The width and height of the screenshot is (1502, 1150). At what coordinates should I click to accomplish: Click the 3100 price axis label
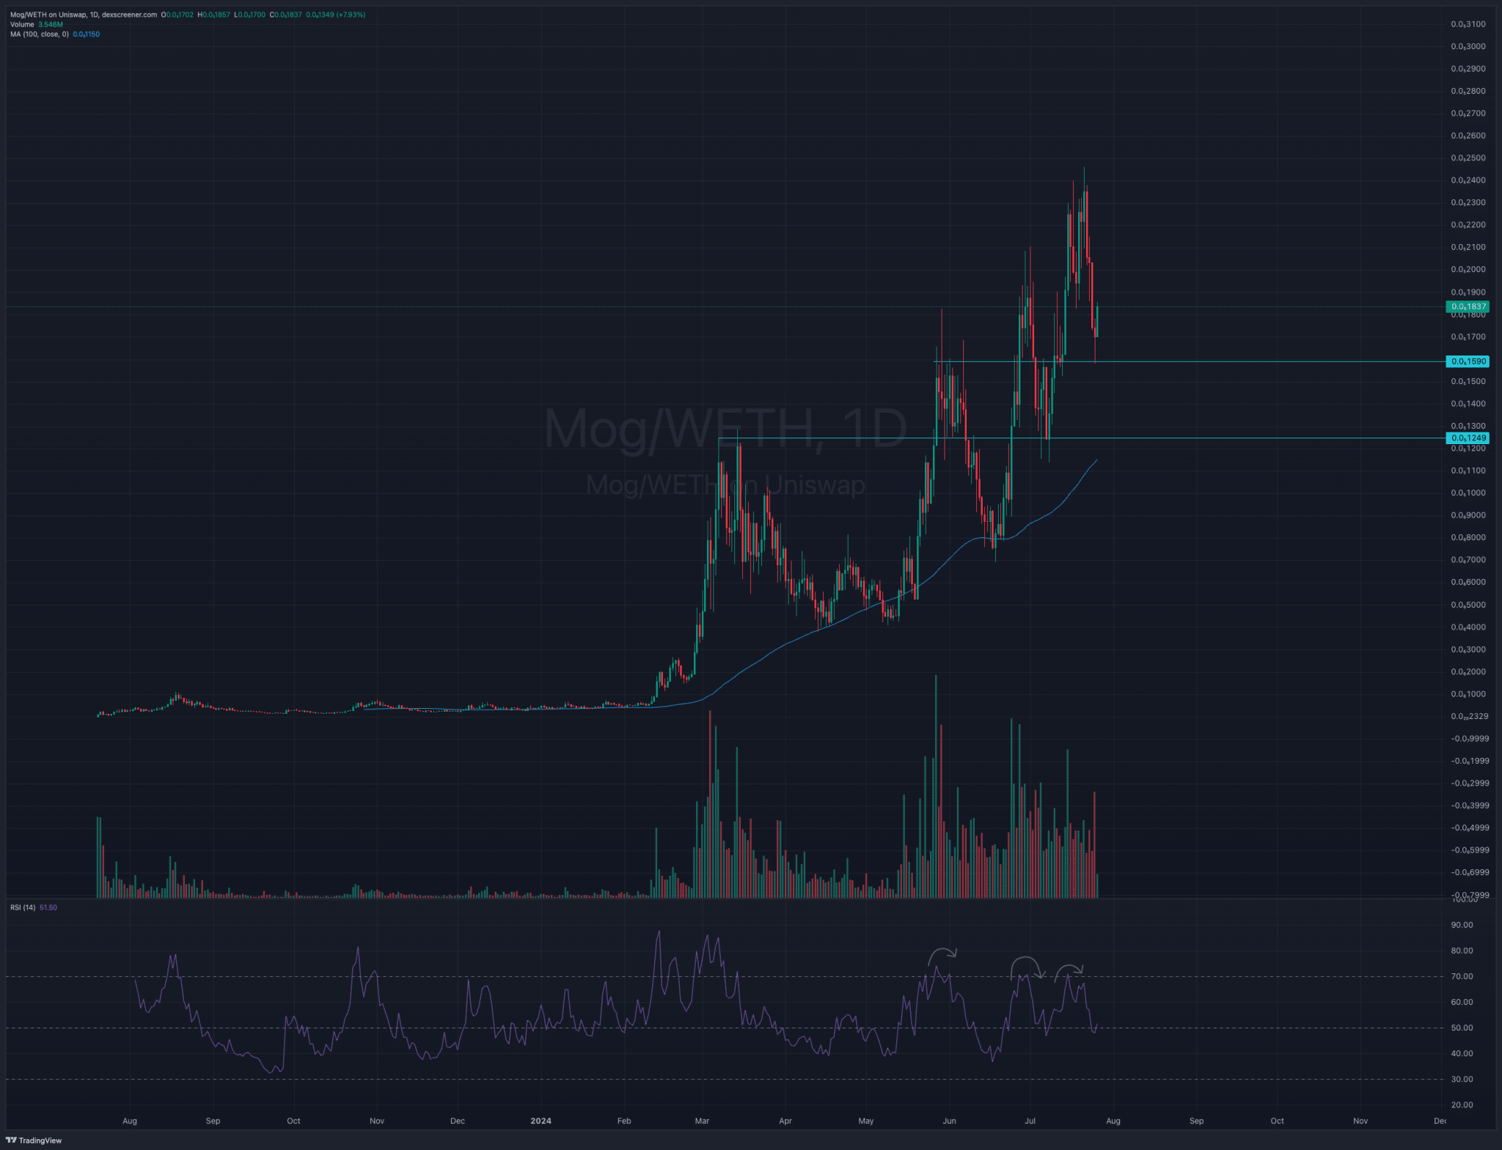(x=1468, y=24)
